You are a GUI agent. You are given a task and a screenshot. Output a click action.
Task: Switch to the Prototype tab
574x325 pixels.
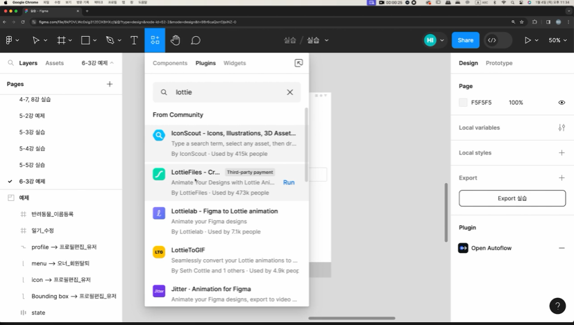499,63
